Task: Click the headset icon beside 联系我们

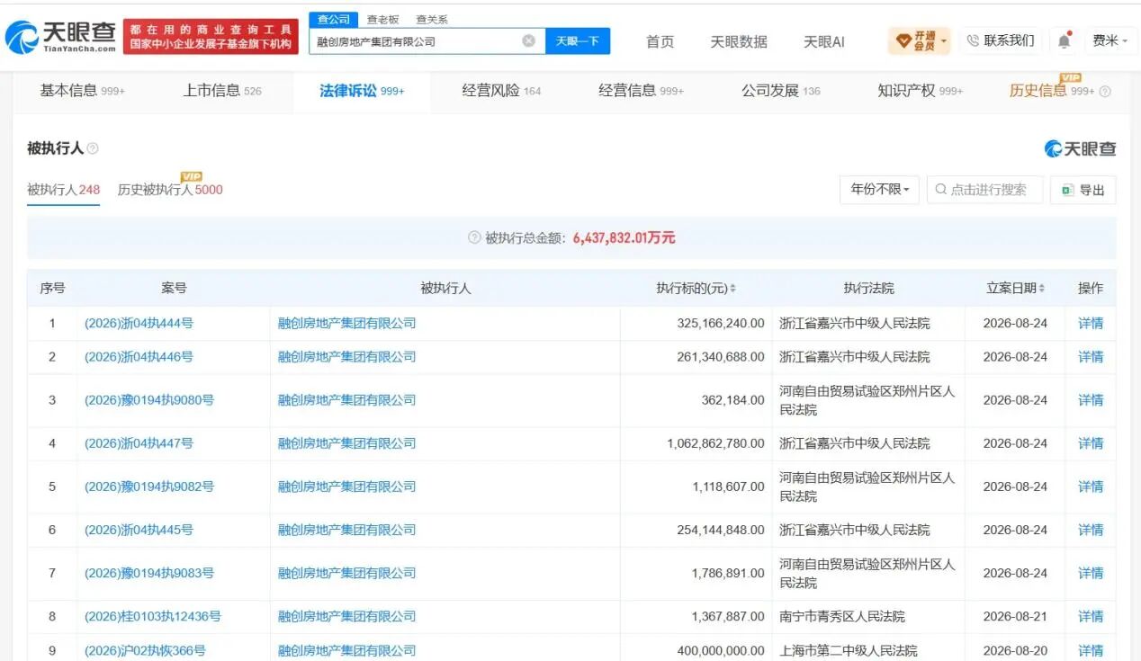Action: [973, 41]
